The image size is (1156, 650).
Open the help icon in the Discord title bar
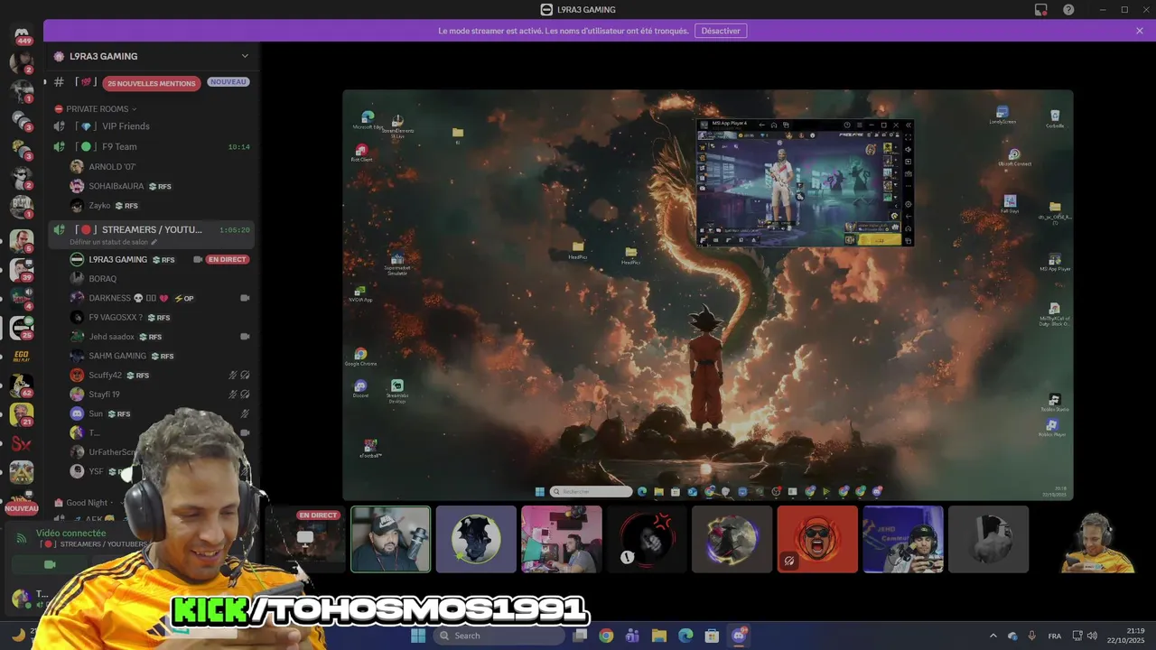click(1068, 10)
